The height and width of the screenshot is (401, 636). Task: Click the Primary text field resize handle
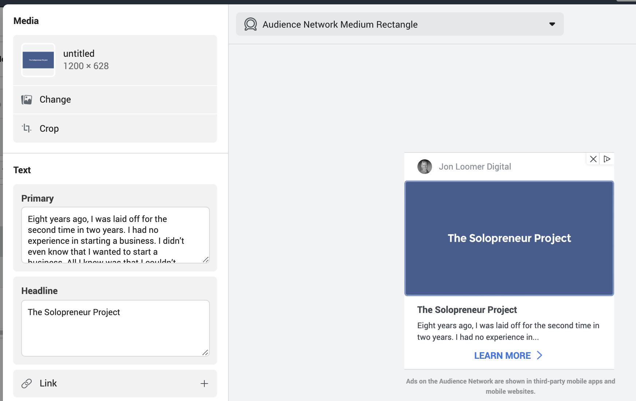coord(206,259)
